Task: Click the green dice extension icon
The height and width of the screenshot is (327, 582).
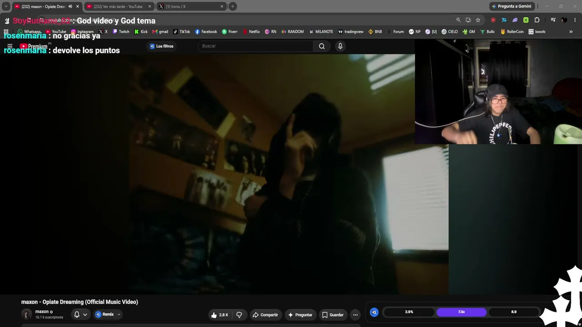Action: (x=526, y=20)
